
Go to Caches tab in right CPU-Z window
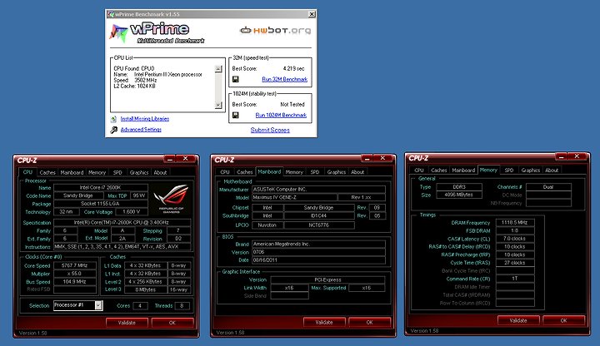[x=439, y=171]
